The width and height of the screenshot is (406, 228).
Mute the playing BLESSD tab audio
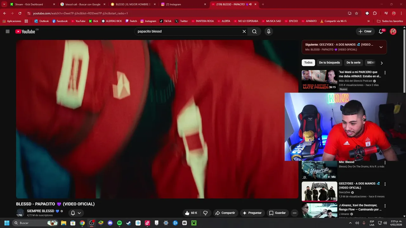point(250,4)
